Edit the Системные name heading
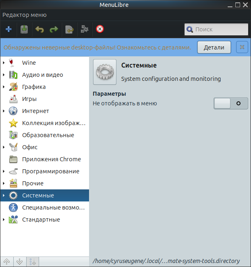The height and width of the screenshot is (267, 251). pos(139,65)
